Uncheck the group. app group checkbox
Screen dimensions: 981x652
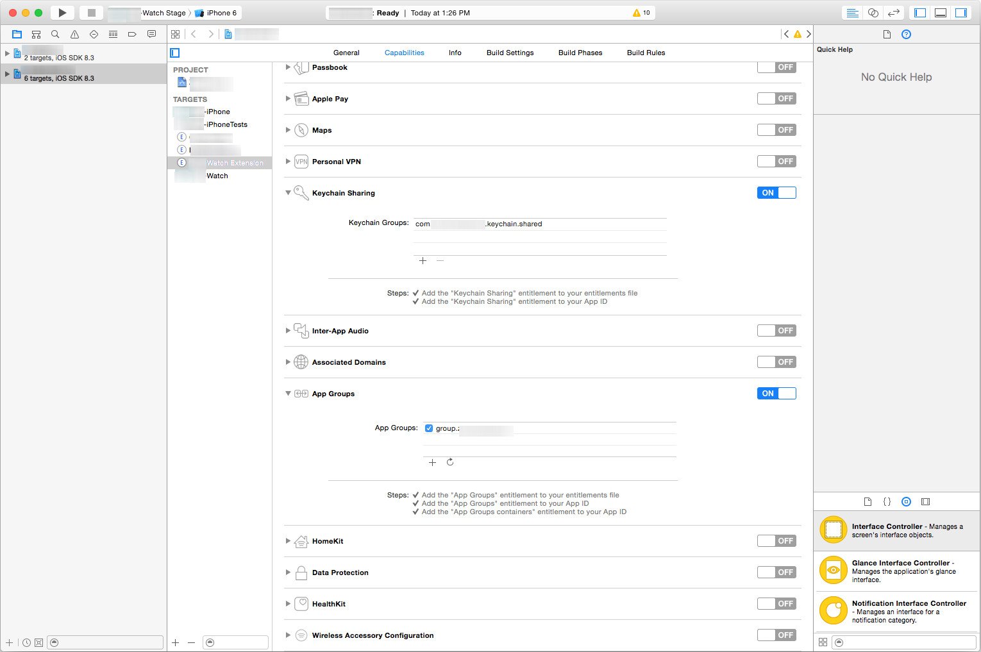(x=429, y=428)
